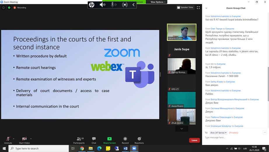The height and width of the screenshot is (152, 269).
Task: Switch to Speaker View
Action: [185, 7]
